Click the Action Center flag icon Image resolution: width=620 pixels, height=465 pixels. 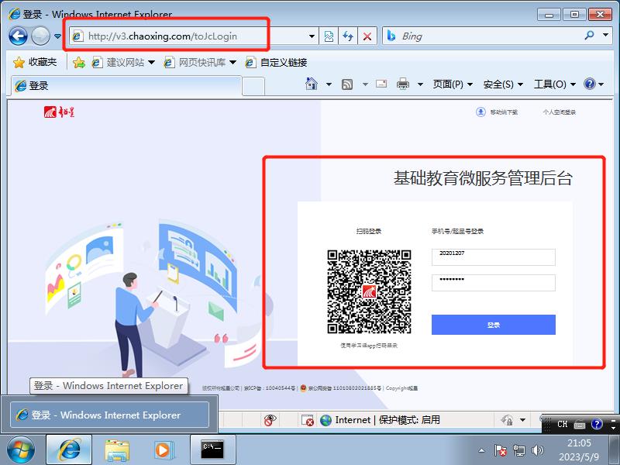point(500,450)
